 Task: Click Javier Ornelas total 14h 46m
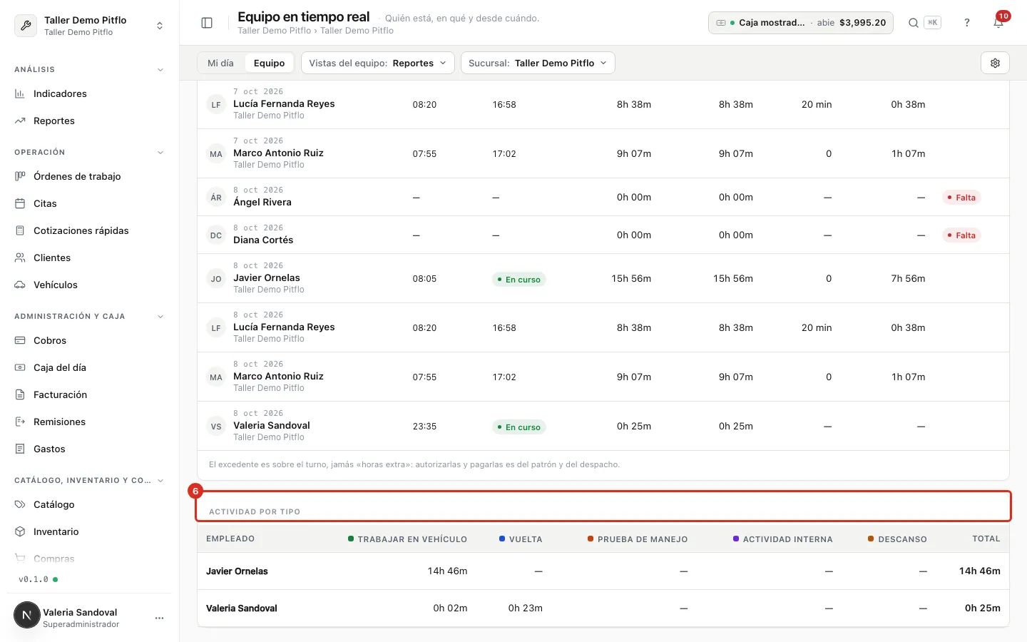click(979, 571)
